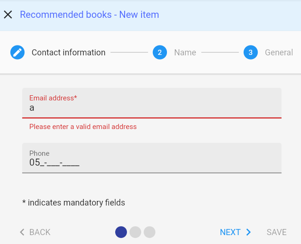Click the left chevron beside Back
301x244 pixels.
(22, 232)
